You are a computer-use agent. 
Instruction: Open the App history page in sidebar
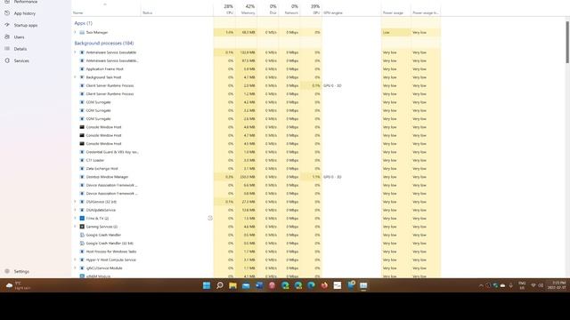coord(25,13)
